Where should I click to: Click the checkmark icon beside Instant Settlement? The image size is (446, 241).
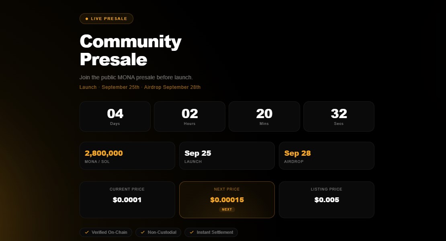(192, 232)
